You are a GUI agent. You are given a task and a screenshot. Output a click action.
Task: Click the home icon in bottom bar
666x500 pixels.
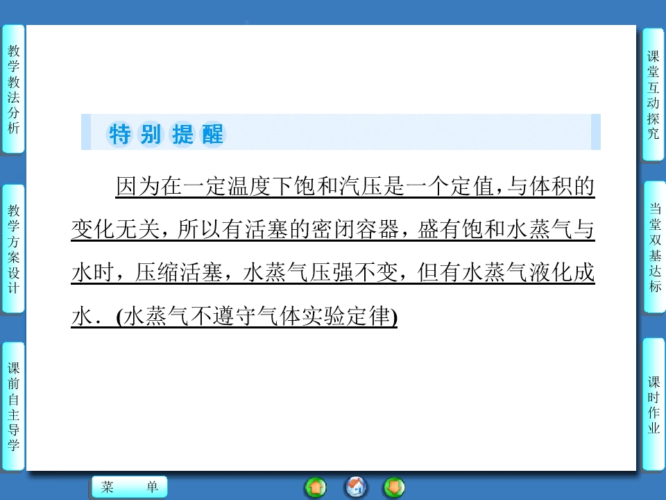tap(357, 487)
